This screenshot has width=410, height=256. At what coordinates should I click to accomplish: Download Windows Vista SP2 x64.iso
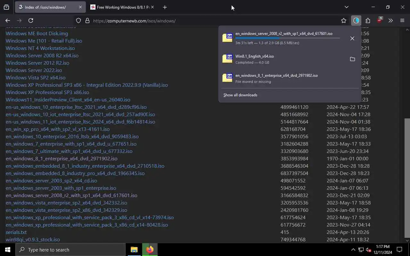(x=36, y=77)
